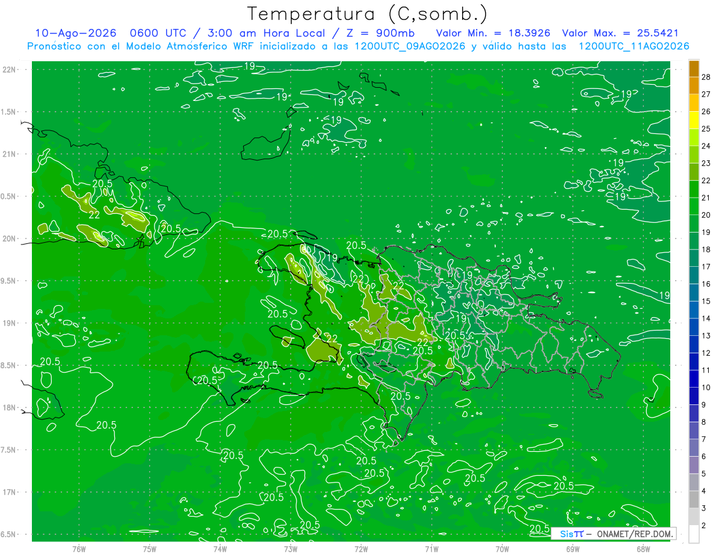The width and height of the screenshot is (722, 557).
Task: Click the legend value '25'
Action: (706, 128)
